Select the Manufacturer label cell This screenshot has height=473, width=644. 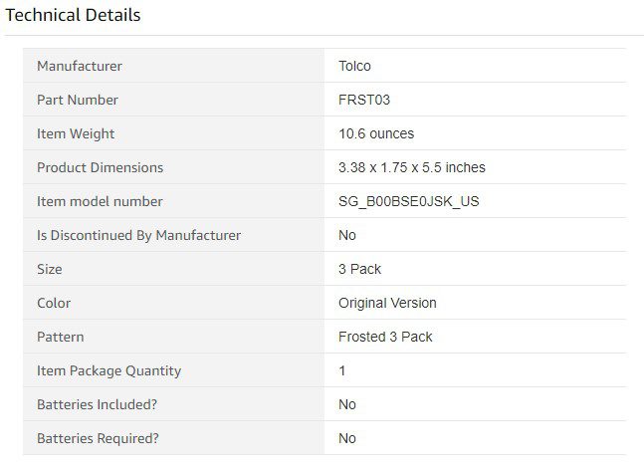click(173, 66)
